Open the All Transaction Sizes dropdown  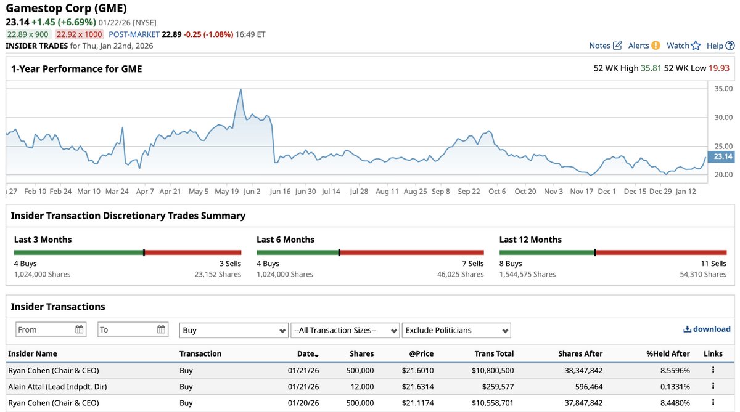(345, 330)
